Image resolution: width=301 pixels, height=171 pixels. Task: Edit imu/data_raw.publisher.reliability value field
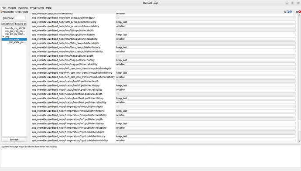[205, 51]
